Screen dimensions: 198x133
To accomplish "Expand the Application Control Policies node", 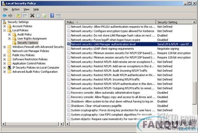I will tap(4, 63).
